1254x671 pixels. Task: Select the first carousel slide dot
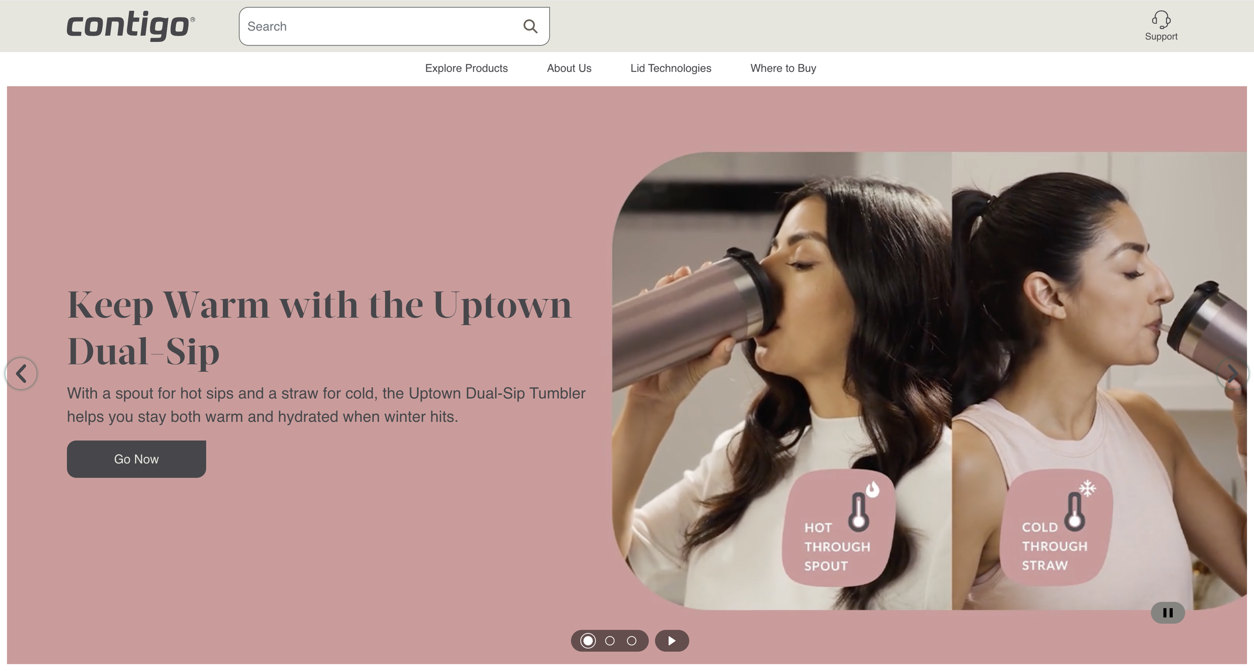tap(588, 641)
